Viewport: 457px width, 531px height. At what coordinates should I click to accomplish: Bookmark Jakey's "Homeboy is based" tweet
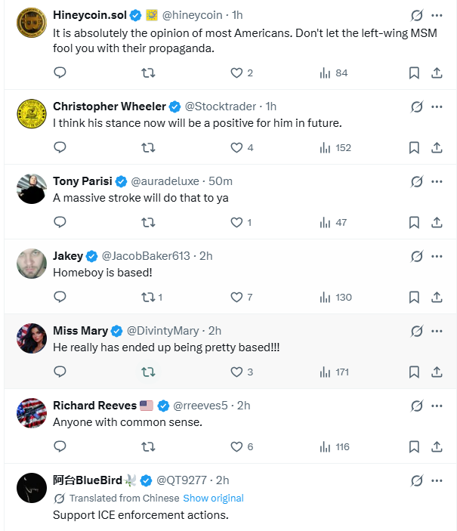tap(414, 297)
